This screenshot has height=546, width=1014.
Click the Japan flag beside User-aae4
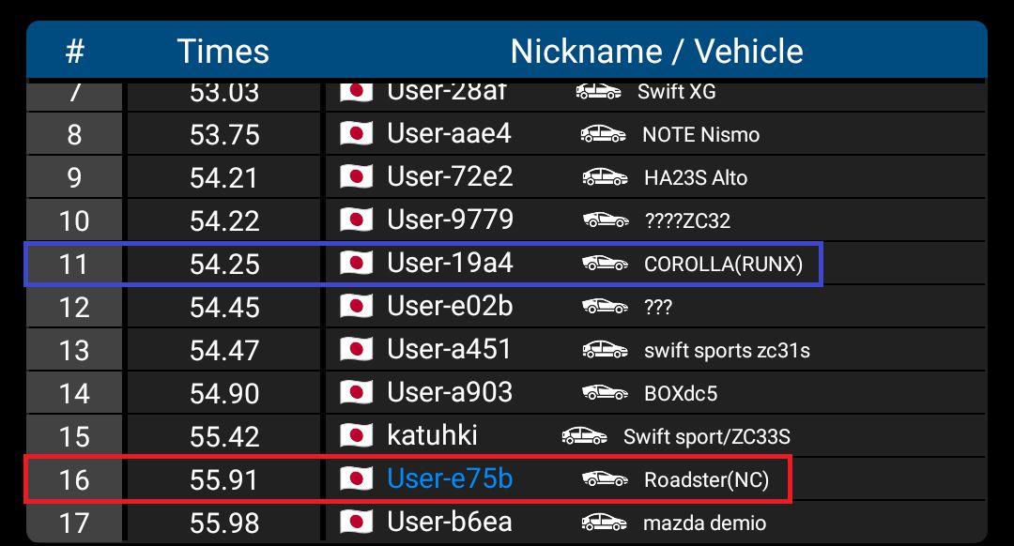(356, 134)
